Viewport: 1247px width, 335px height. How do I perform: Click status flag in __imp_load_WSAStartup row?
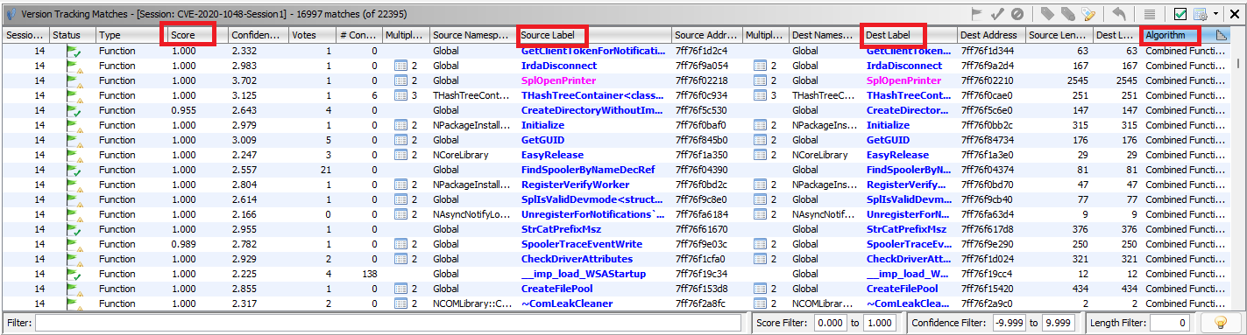74,274
